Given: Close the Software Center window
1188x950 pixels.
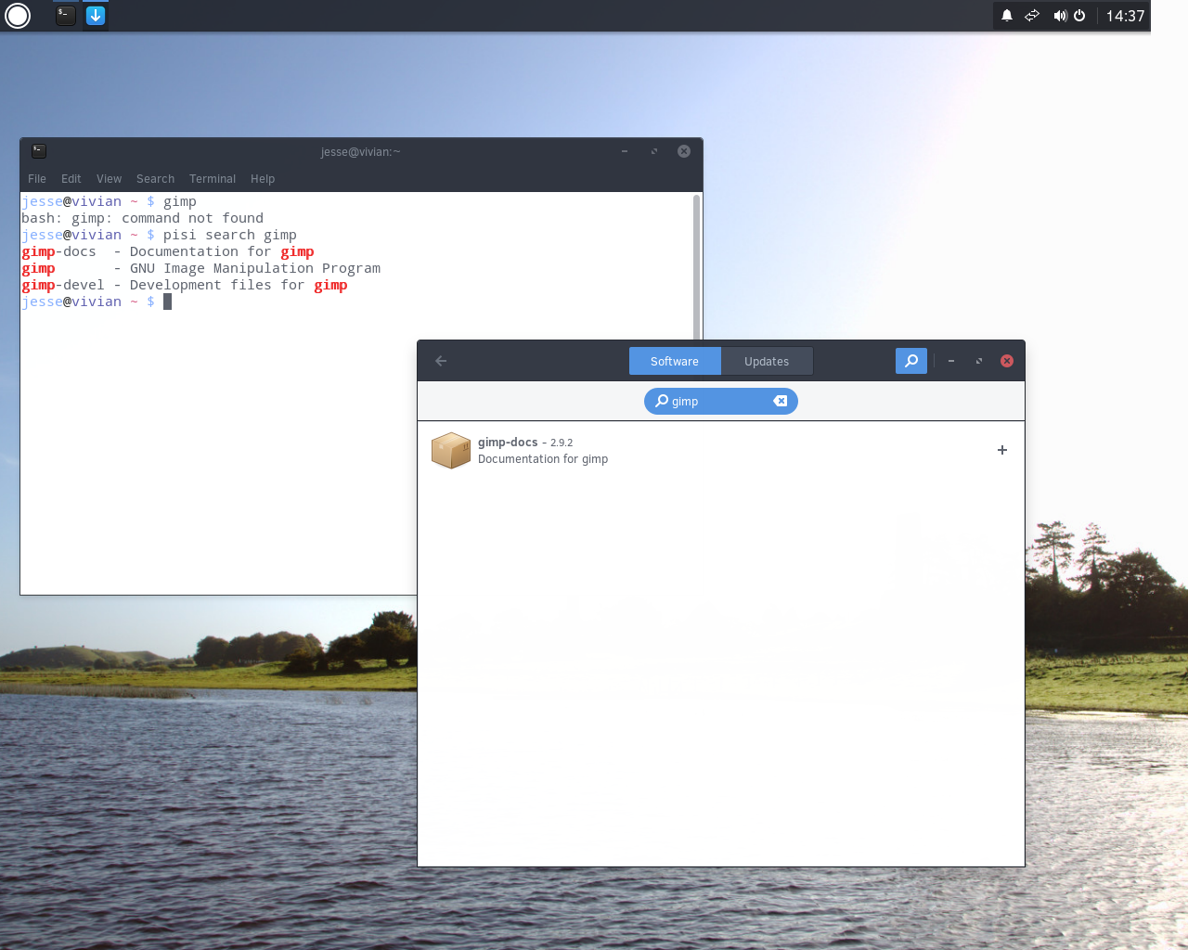Looking at the screenshot, I should tap(1007, 361).
